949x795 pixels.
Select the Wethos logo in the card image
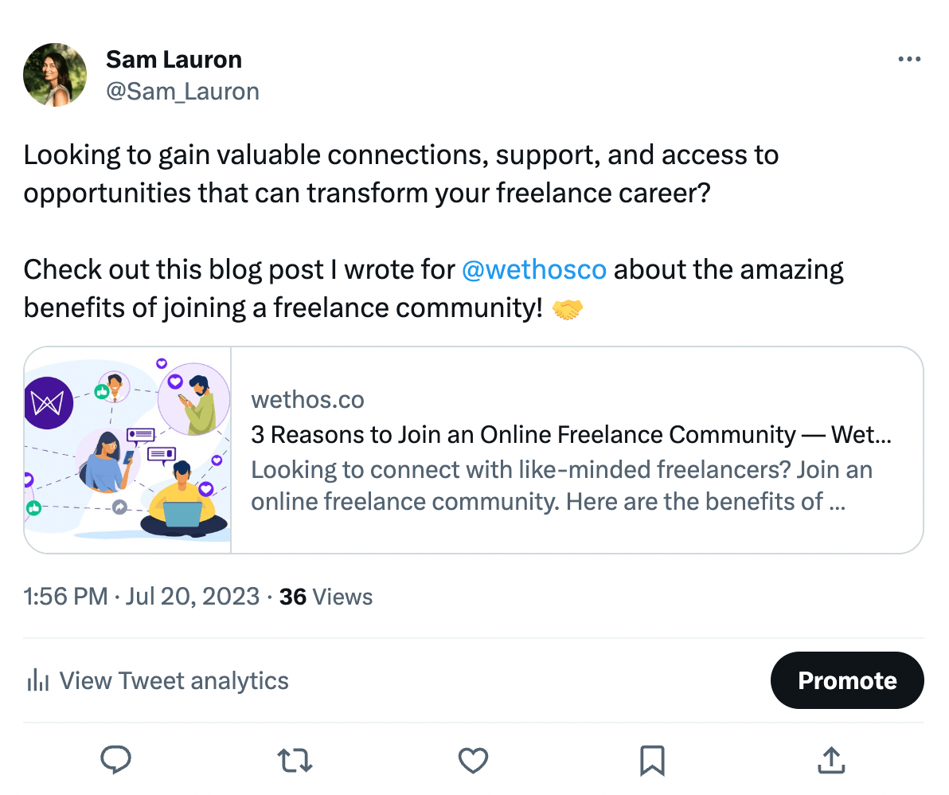49,402
